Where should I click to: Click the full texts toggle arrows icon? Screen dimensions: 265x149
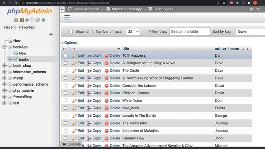tap(69, 49)
